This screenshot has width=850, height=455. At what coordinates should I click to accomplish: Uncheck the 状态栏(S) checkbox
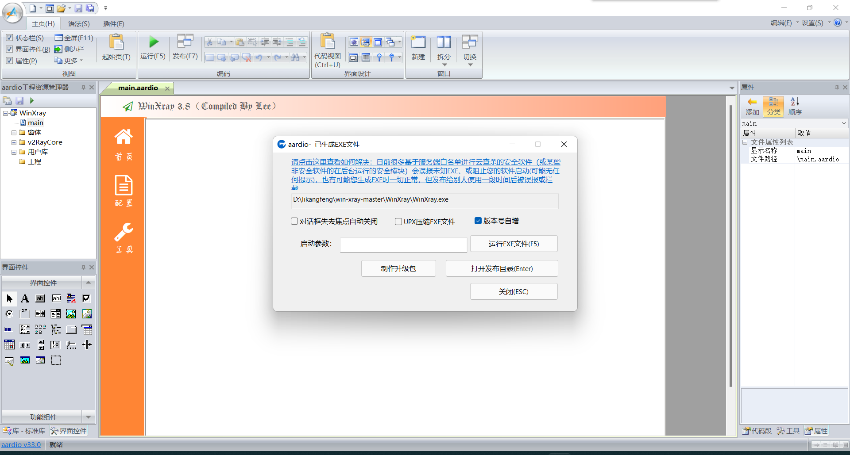point(9,38)
